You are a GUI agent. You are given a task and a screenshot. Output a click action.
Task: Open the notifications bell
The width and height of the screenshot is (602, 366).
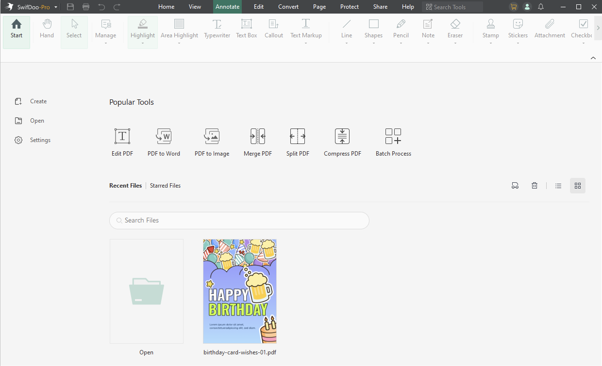(541, 7)
